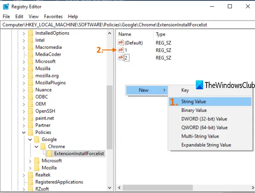Choose String Value from the submenu
Viewport: 255px width, 193px height.
pos(210,102)
